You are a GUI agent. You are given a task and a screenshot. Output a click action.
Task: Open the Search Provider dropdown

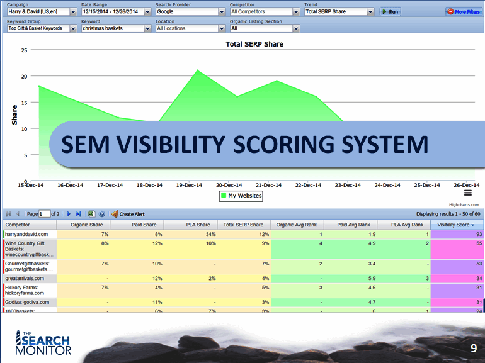[222, 12]
